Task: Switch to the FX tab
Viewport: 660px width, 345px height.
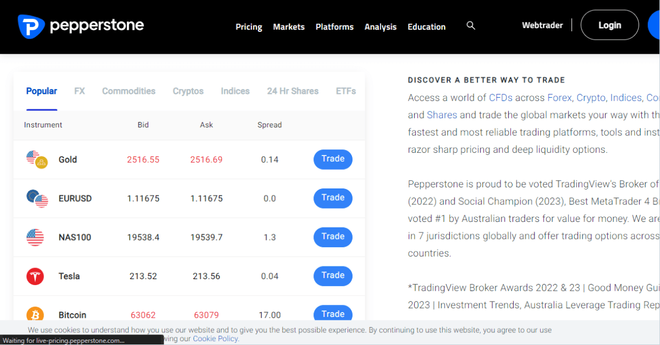Action: pyautogui.click(x=79, y=91)
